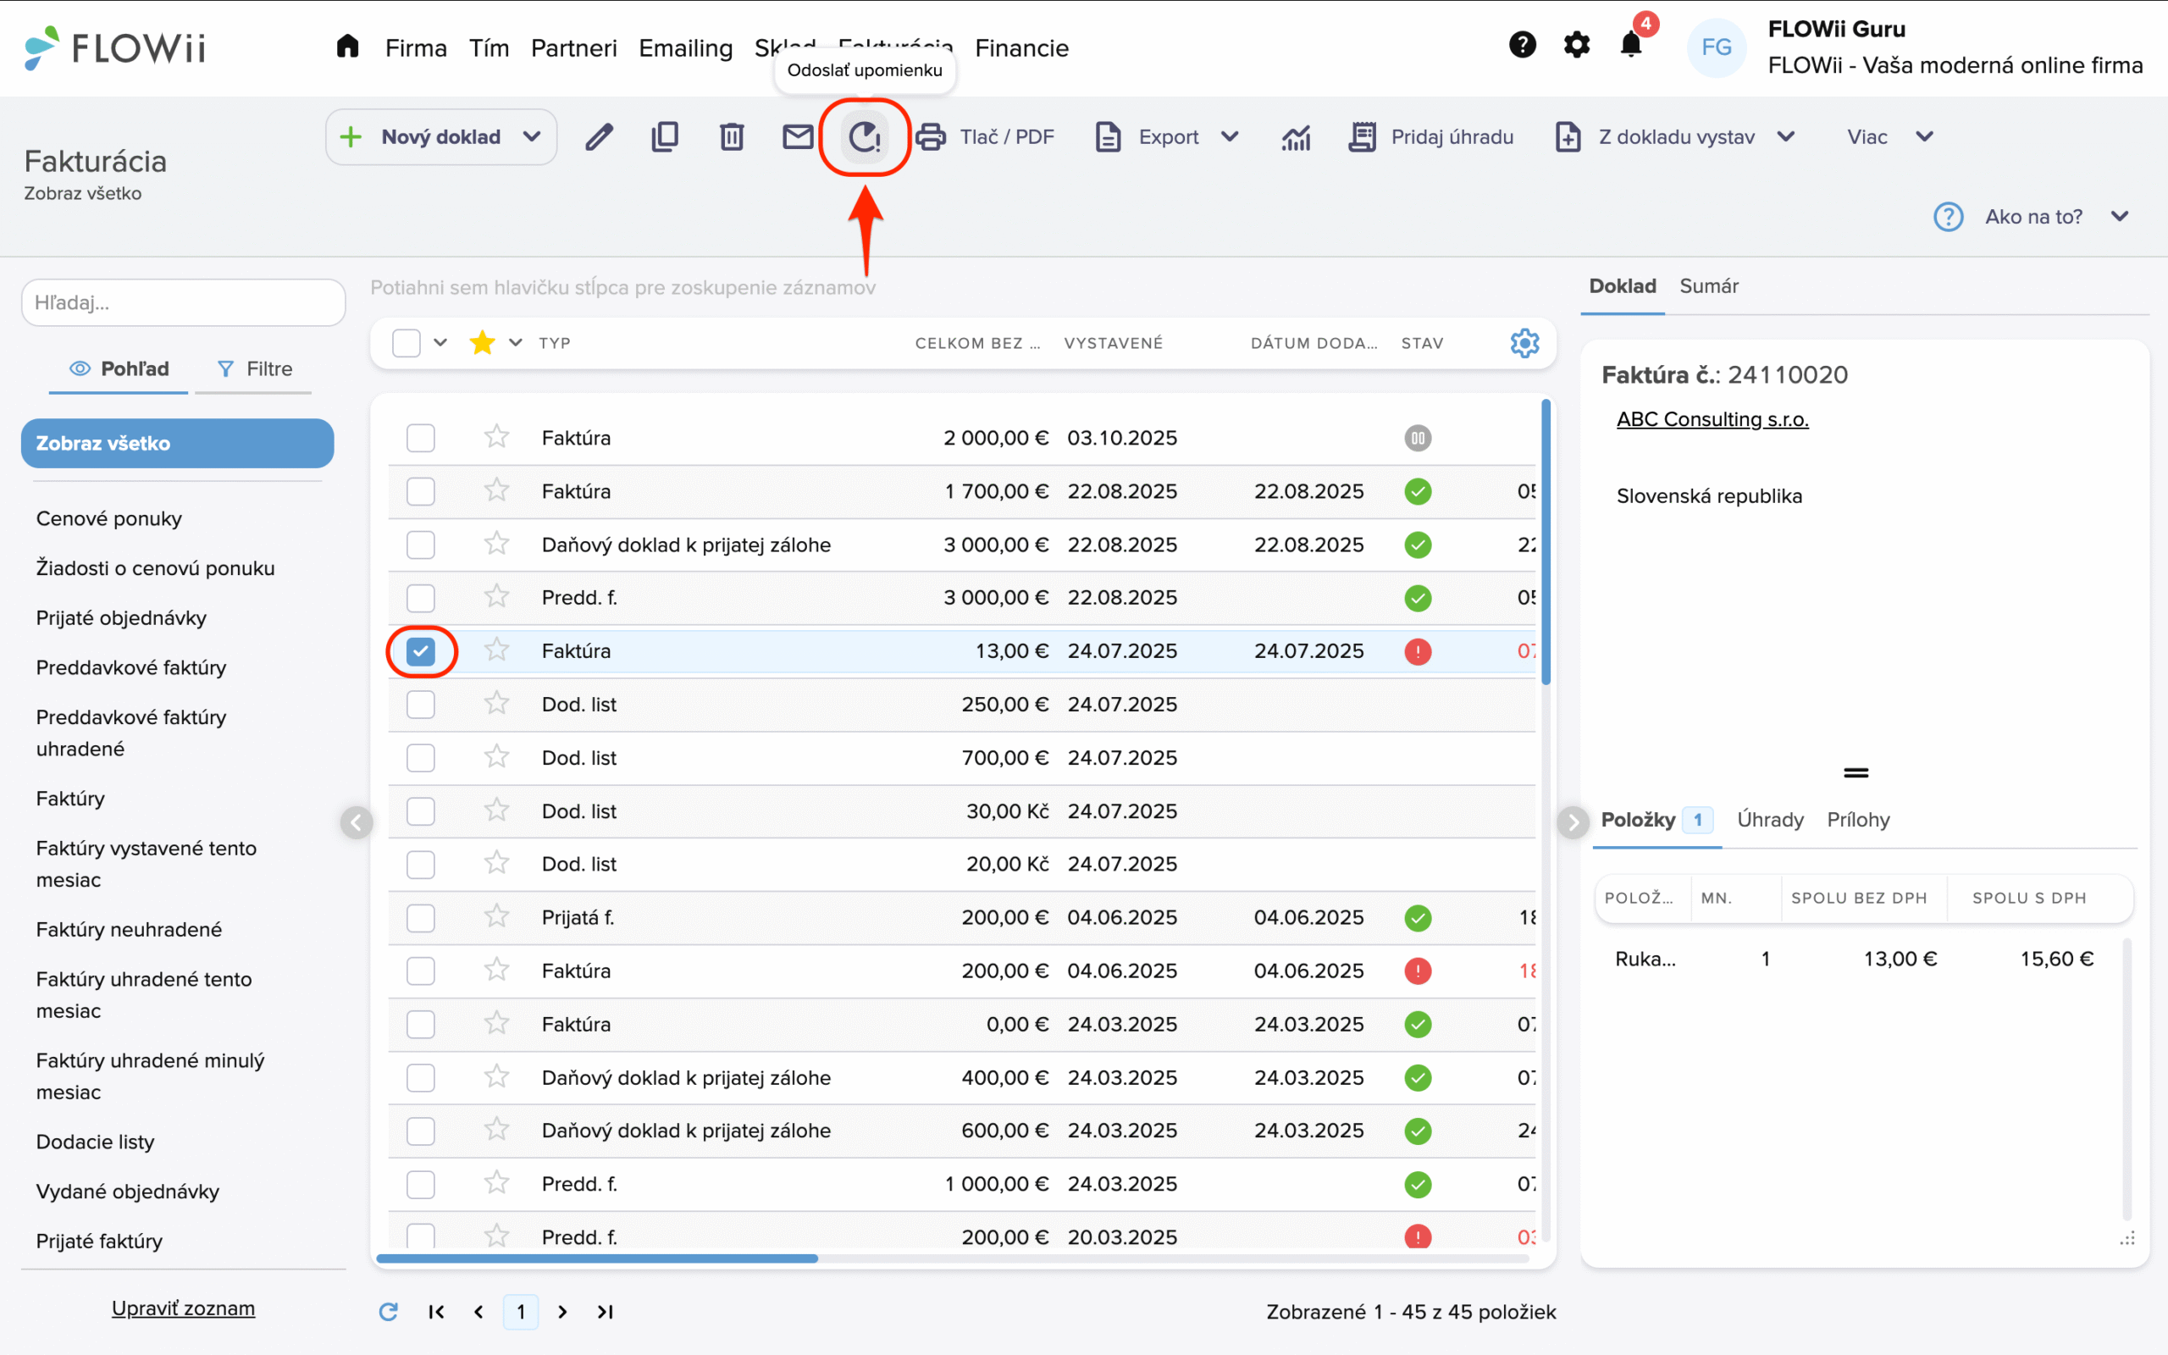Open the ABC Consulting s.r.o. link
Image resolution: width=2168 pixels, height=1355 pixels.
click(x=1712, y=419)
